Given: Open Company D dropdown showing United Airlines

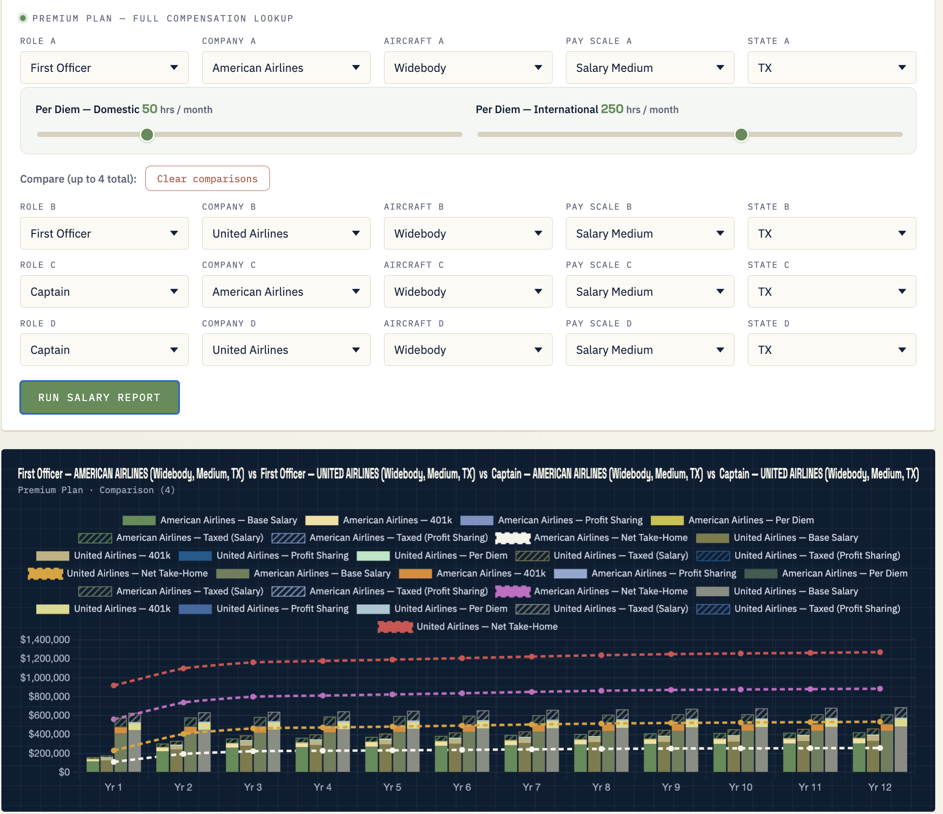Looking at the screenshot, I should tap(286, 350).
